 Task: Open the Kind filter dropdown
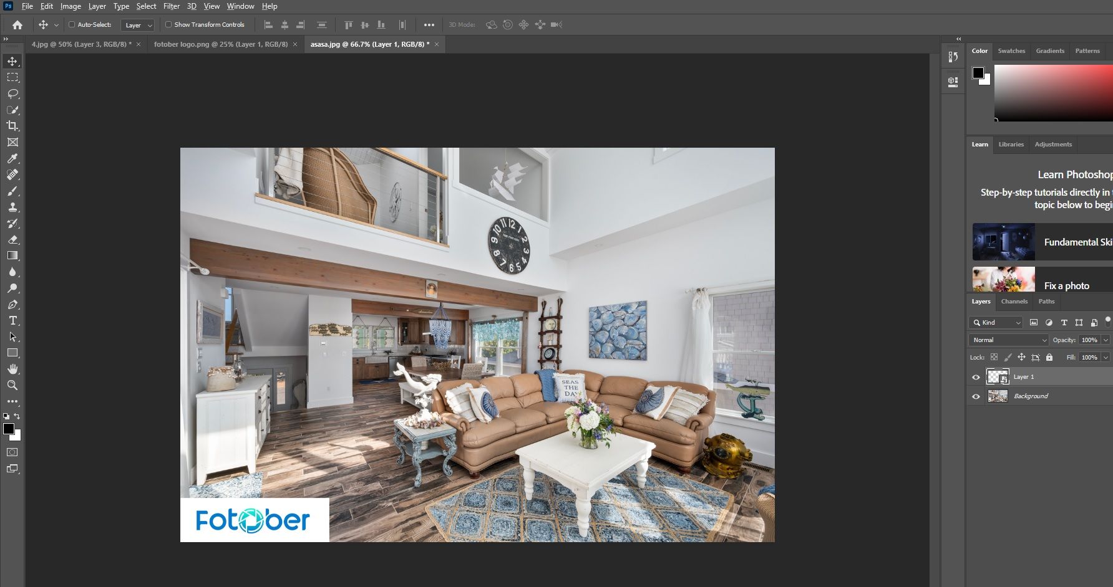[x=996, y=322]
